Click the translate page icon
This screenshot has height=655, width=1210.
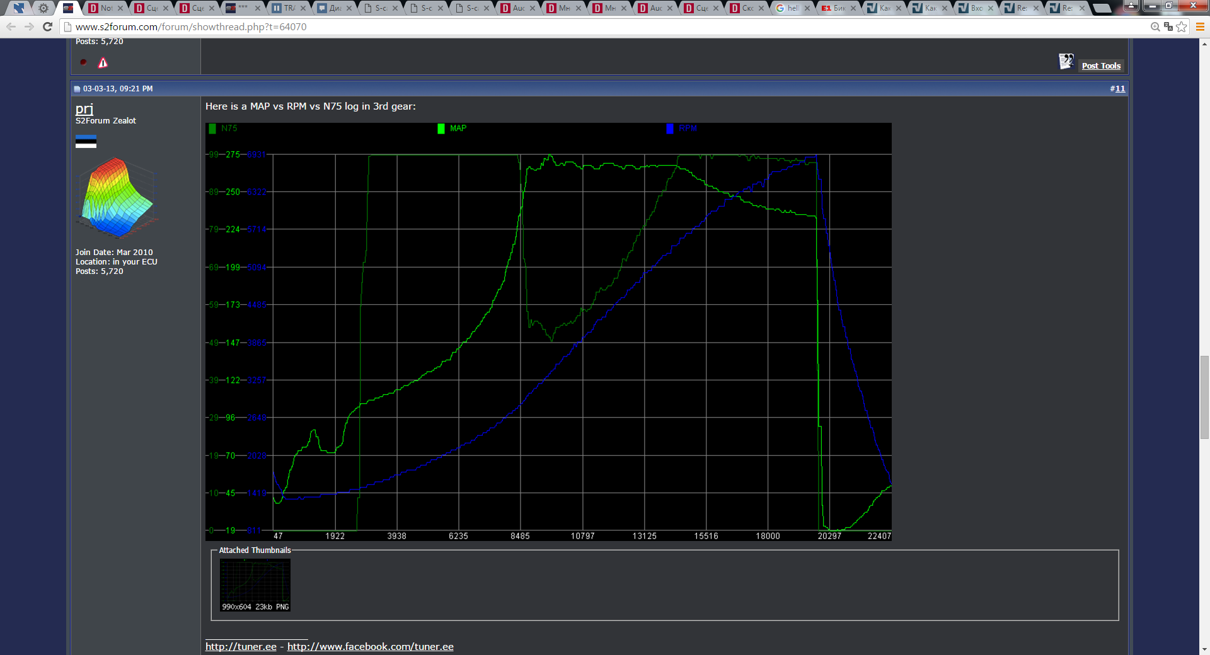tap(1168, 26)
